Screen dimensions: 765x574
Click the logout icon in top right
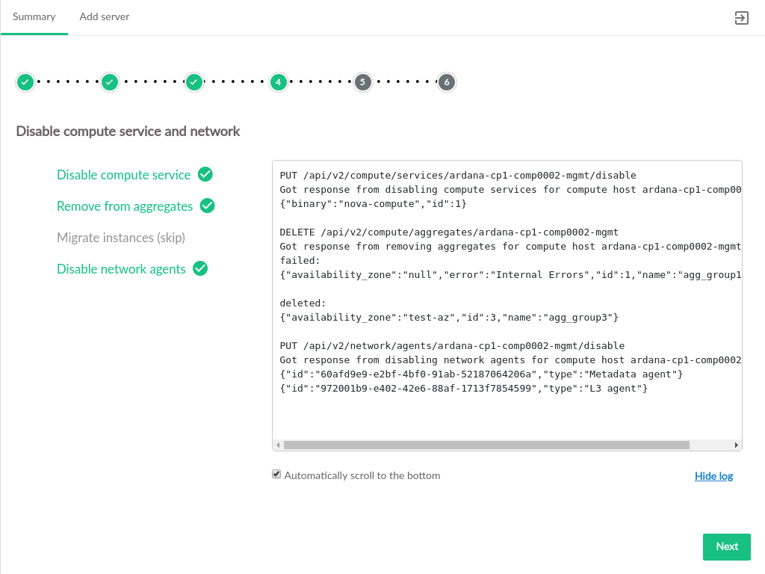741,18
